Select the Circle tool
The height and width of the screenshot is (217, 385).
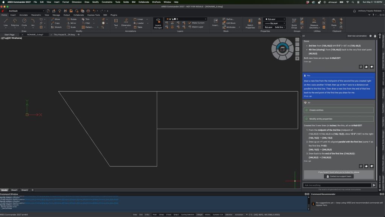[x=24, y=22]
